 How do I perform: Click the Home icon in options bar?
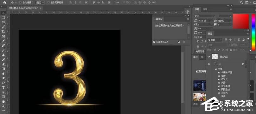pos(5,3)
